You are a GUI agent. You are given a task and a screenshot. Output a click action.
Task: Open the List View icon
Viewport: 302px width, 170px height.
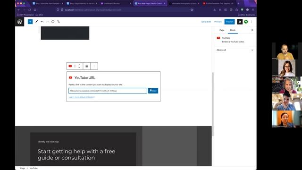click(x=59, y=22)
